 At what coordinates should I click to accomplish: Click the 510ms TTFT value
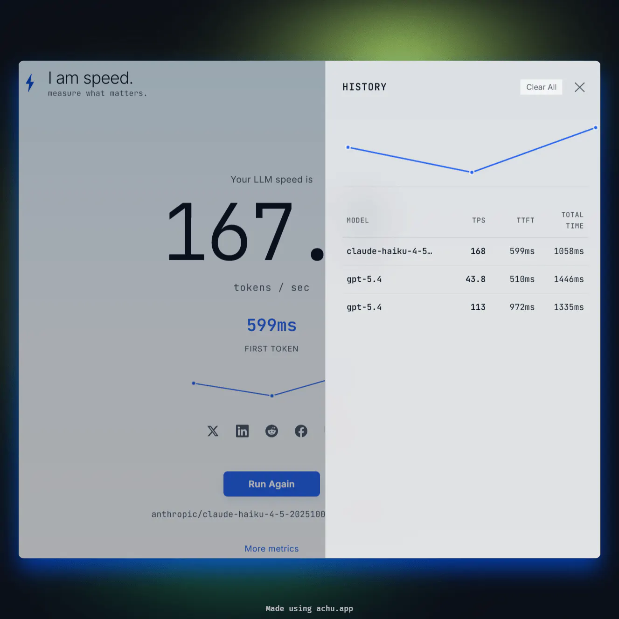522,279
